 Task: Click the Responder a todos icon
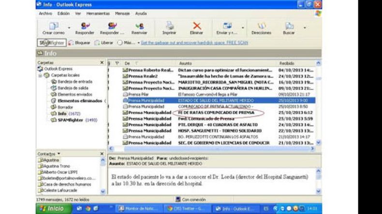coord(112,28)
